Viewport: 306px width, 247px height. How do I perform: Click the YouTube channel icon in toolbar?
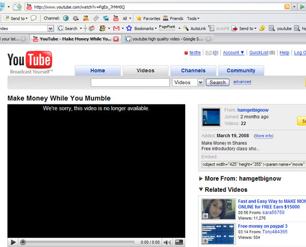coord(116,19)
